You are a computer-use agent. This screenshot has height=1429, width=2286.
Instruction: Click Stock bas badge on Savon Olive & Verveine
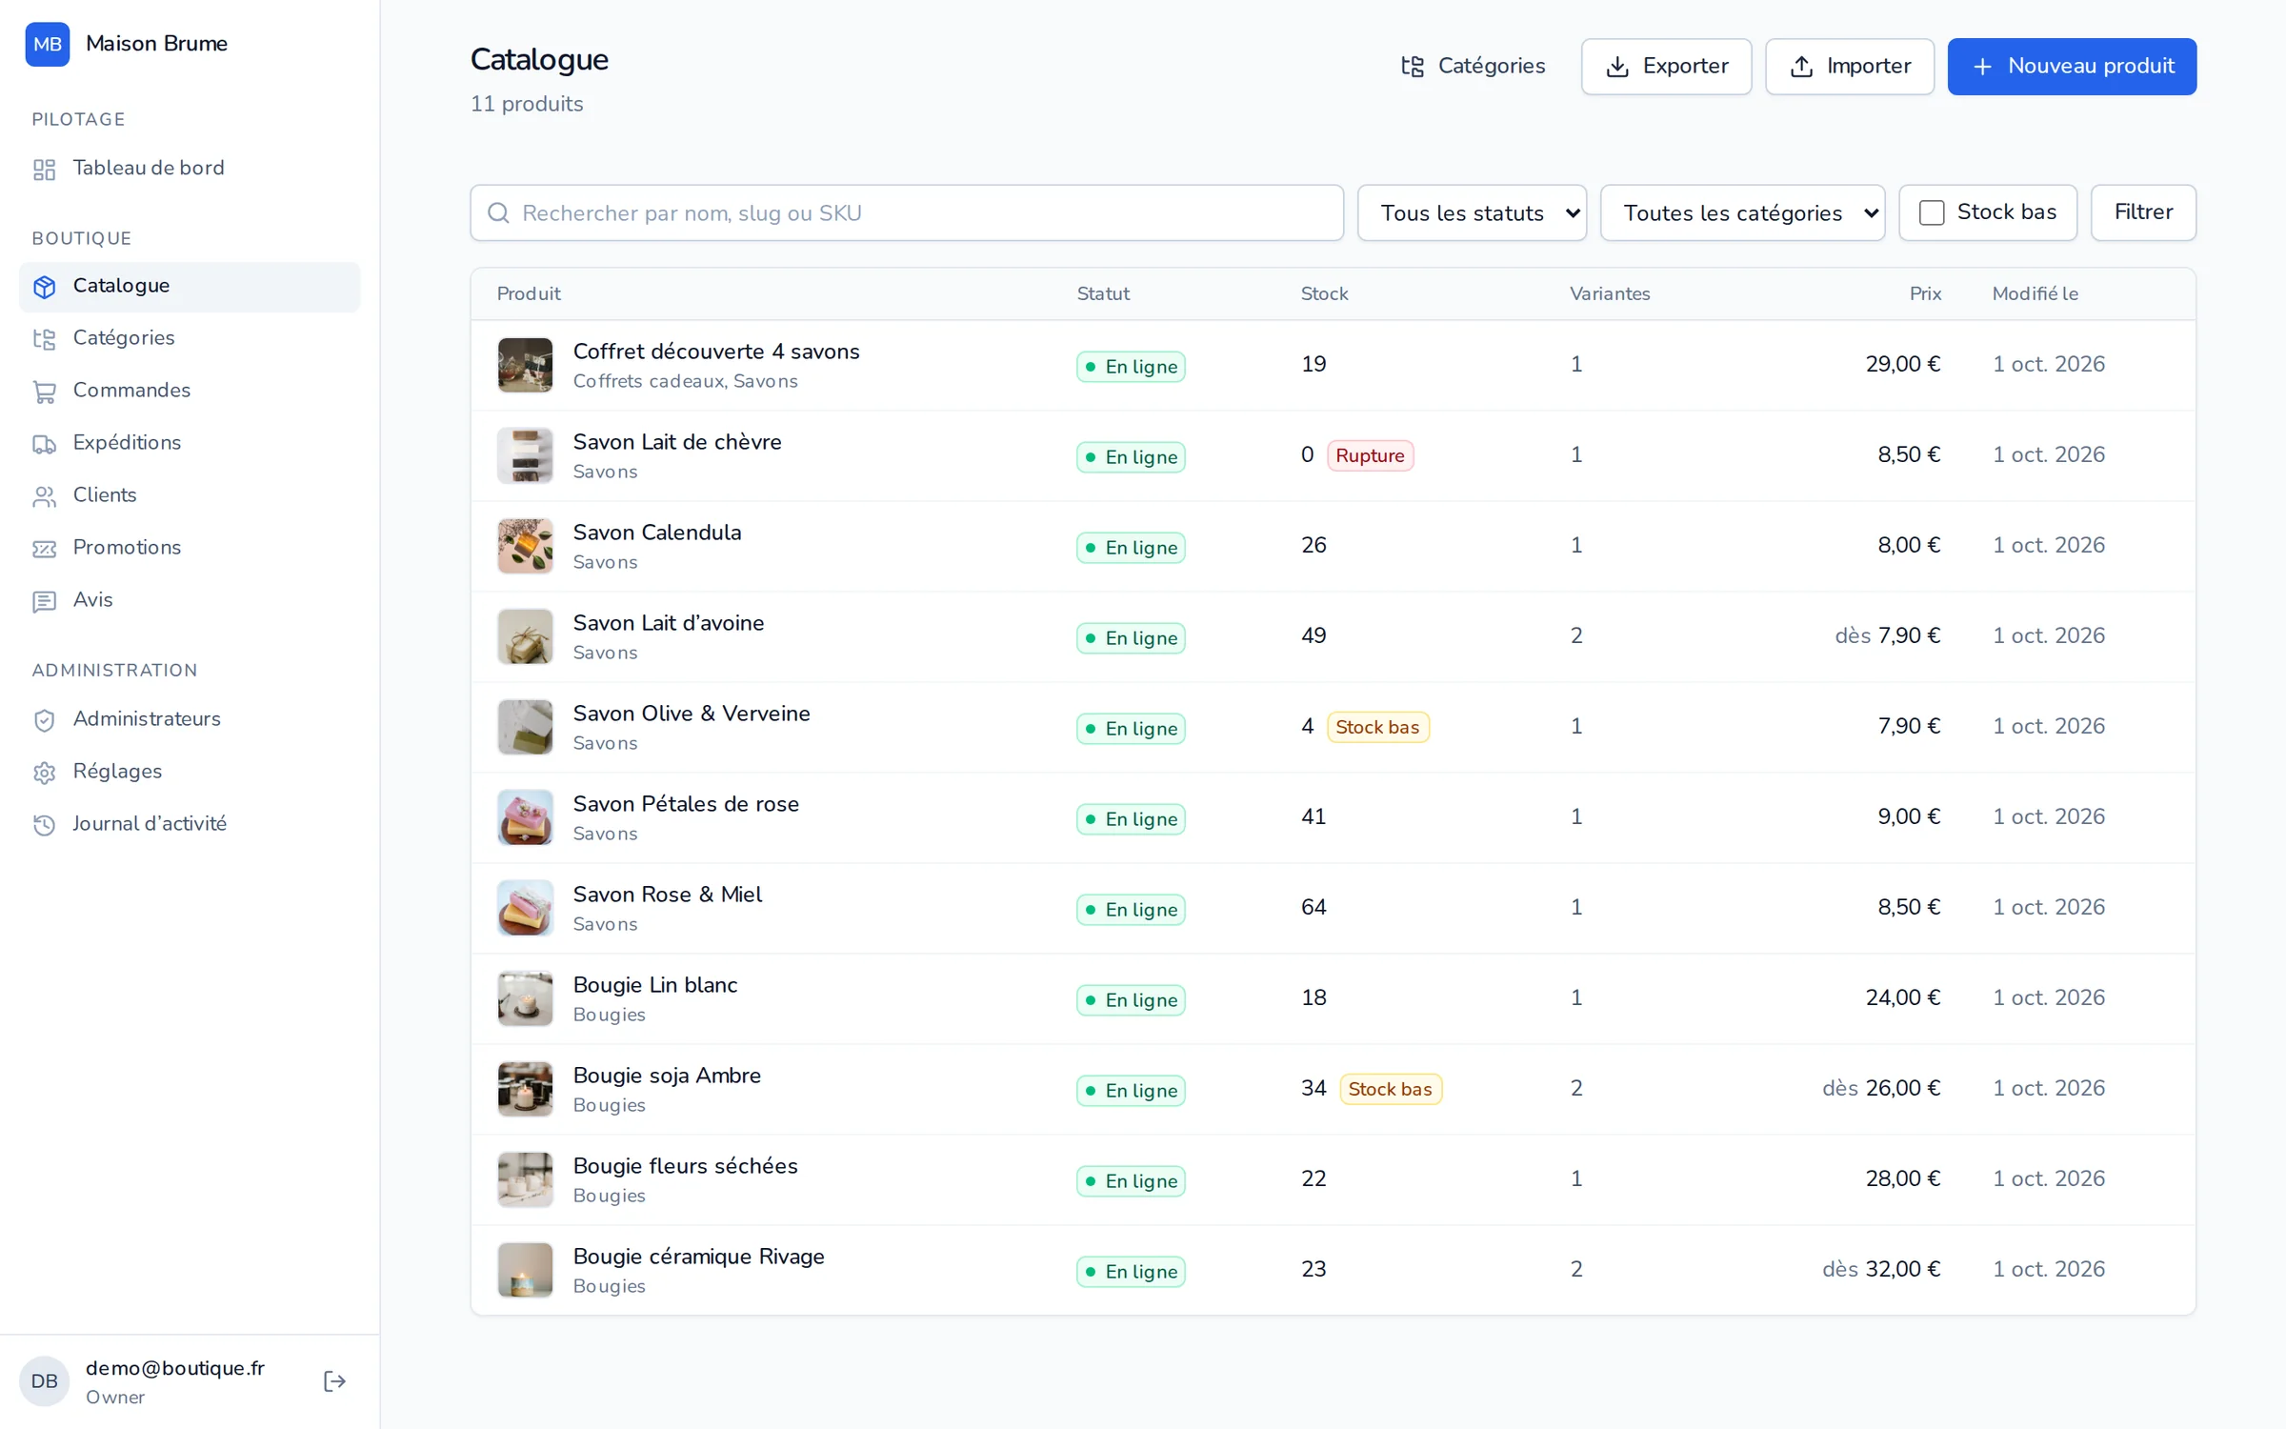pyautogui.click(x=1377, y=727)
